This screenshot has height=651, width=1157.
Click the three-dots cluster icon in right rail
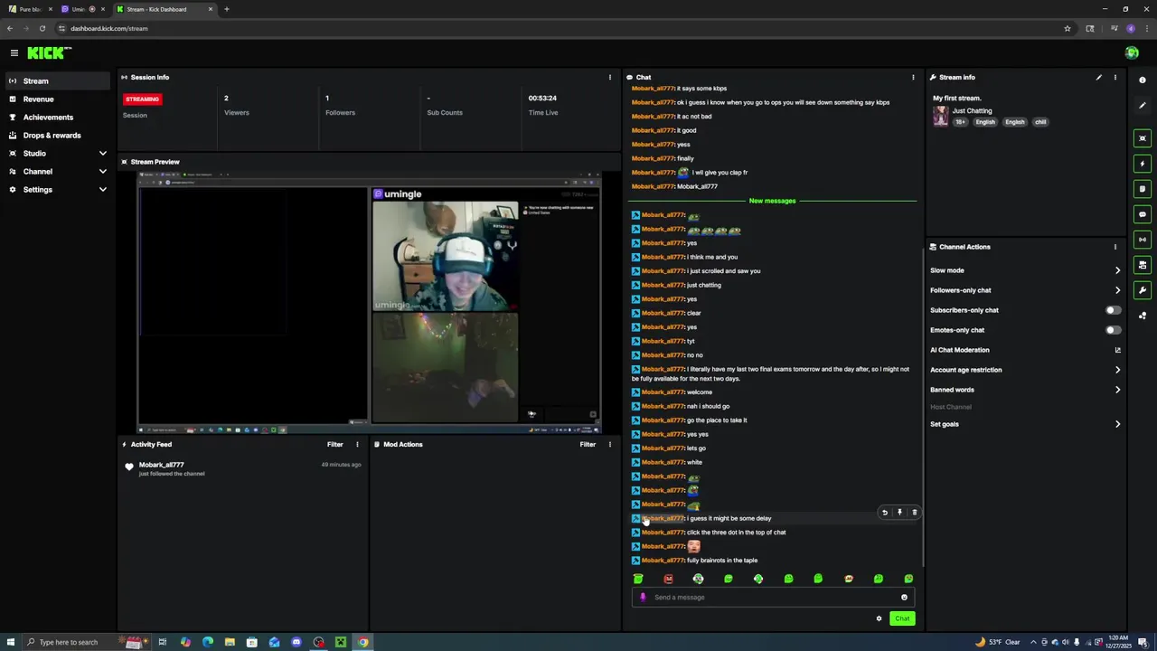pos(1143,316)
